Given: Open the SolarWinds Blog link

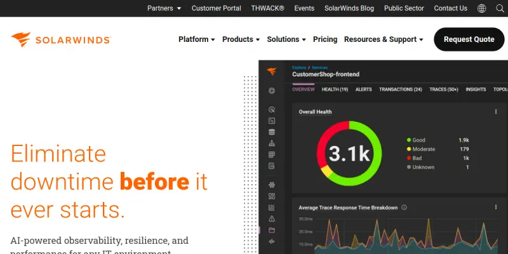Looking at the screenshot, I should [x=349, y=8].
